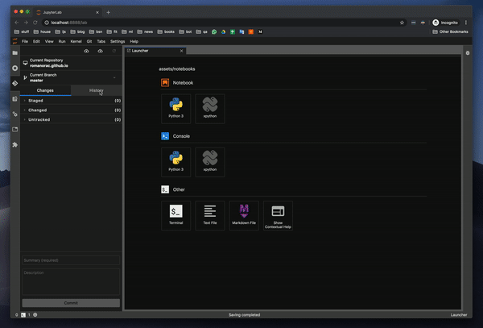Open the Extension Manager puzzle icon
The image size is (483, 328).
[14, 144]
